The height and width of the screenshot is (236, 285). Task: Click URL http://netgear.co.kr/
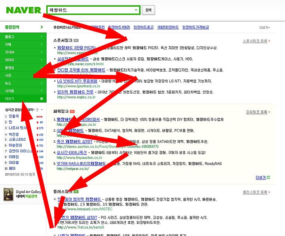click(x=73, y=169)
